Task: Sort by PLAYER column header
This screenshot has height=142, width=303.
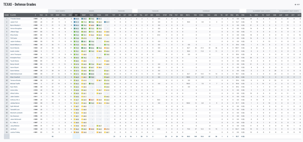Action: click(13, 15)
